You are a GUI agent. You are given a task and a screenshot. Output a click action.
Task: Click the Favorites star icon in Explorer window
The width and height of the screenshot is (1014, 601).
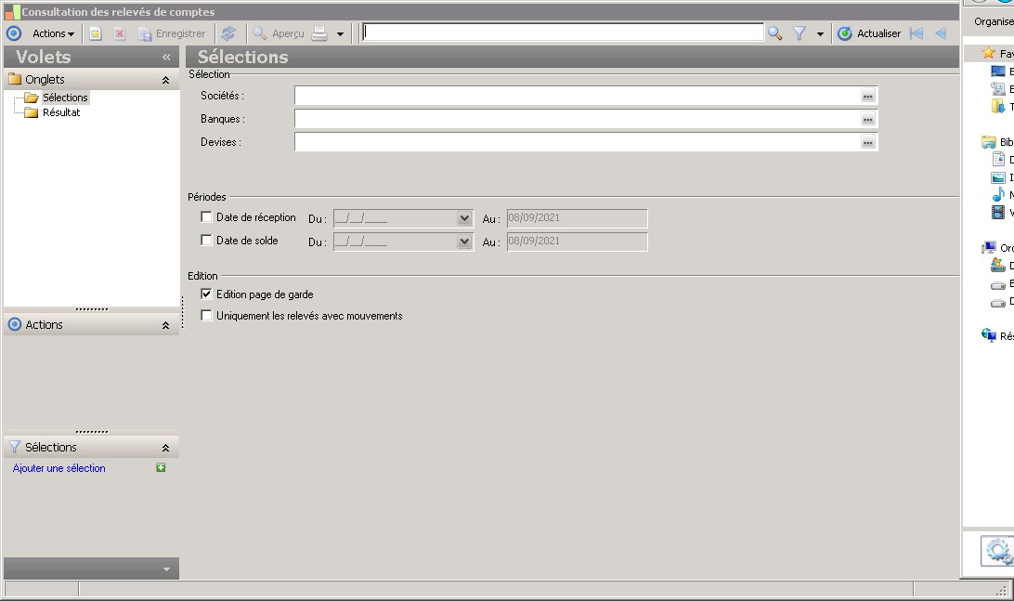pos(988,53)
